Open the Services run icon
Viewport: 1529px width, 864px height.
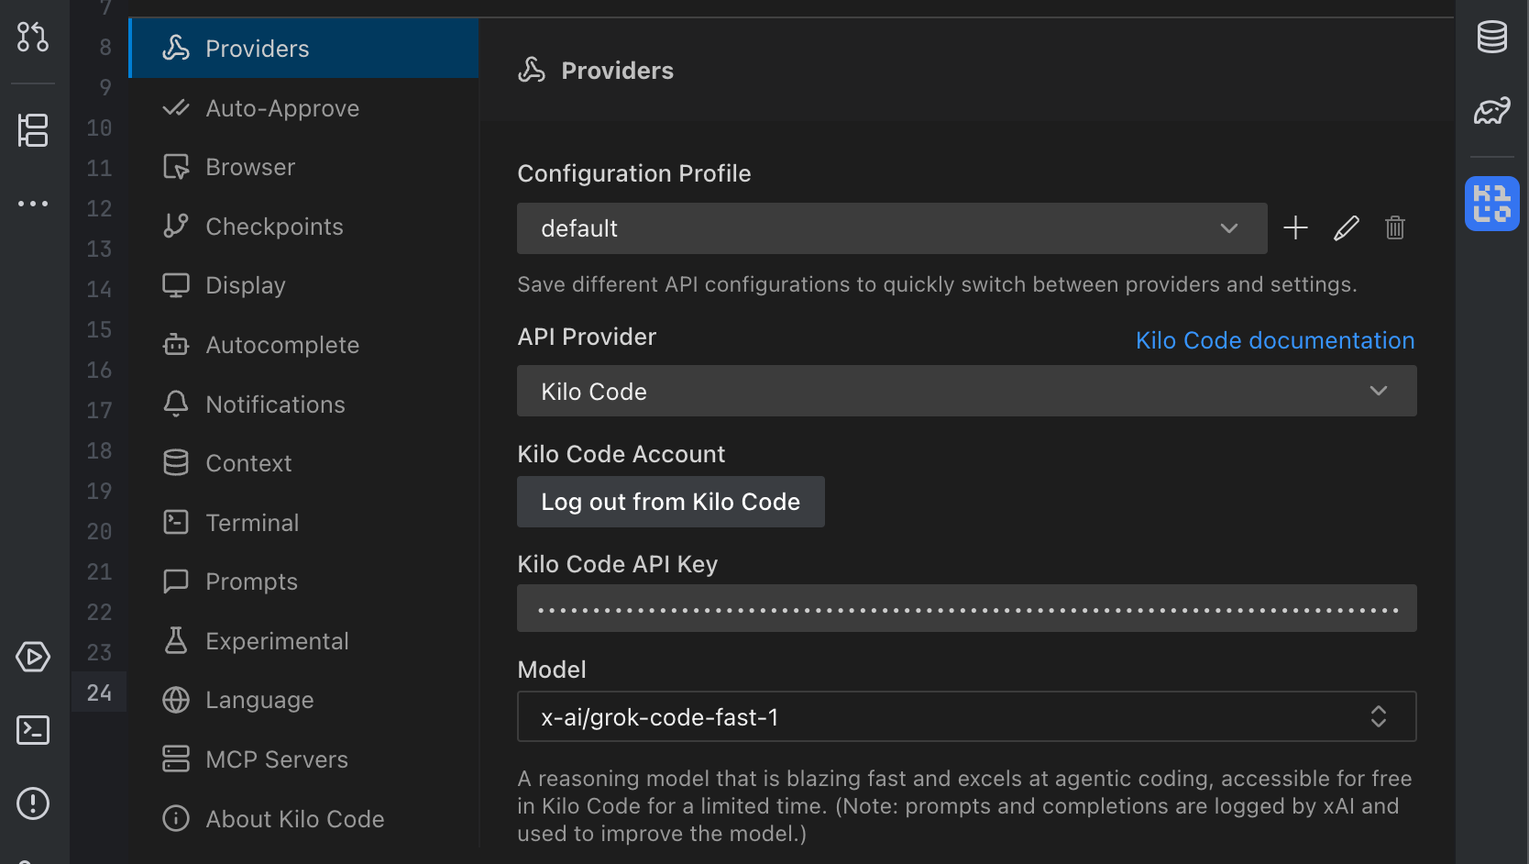point(33,657)
